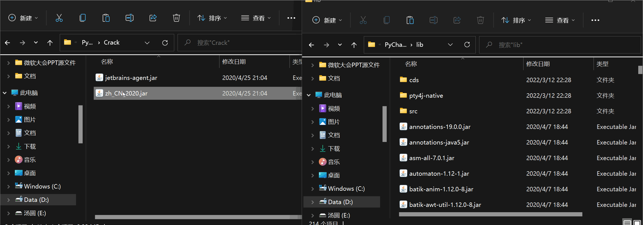Open address history dropdown in Crack window
643x225 pixels.
[x=147, y=43]
